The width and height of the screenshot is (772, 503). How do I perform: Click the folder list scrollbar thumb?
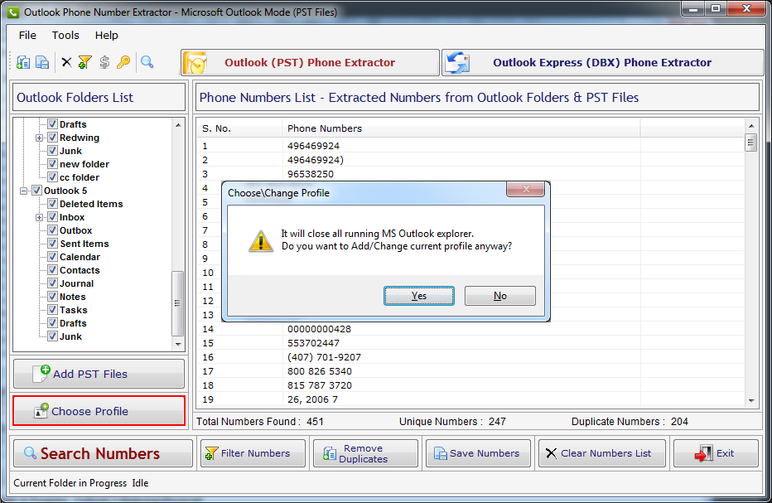pyautogui.click(x=178, y=303)
